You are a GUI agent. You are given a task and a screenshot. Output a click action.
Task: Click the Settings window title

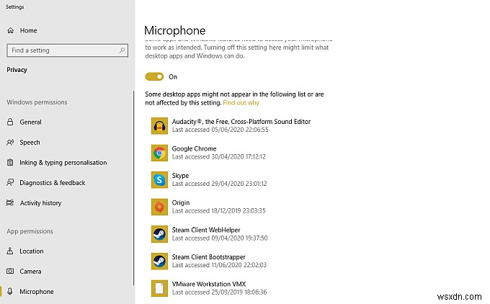coord(14,6)
